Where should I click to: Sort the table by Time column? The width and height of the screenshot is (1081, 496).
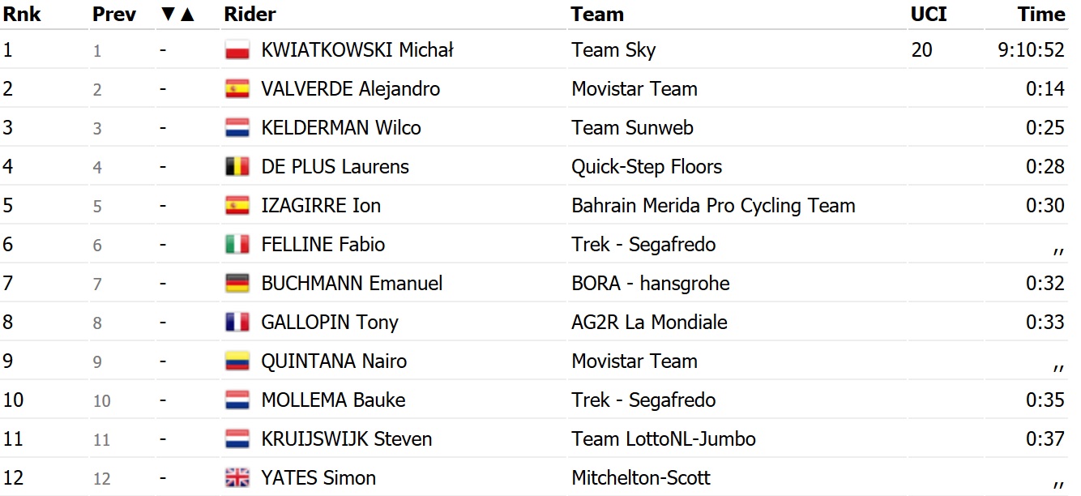[1041, 15]
